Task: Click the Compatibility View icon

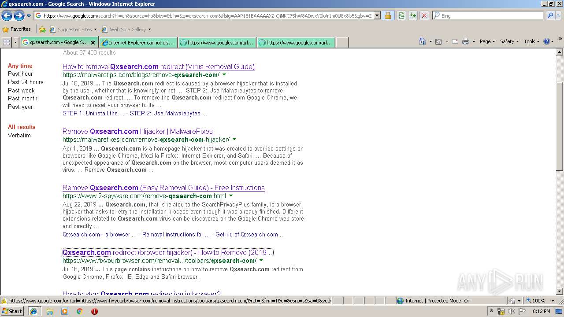Action: (401, 15)
